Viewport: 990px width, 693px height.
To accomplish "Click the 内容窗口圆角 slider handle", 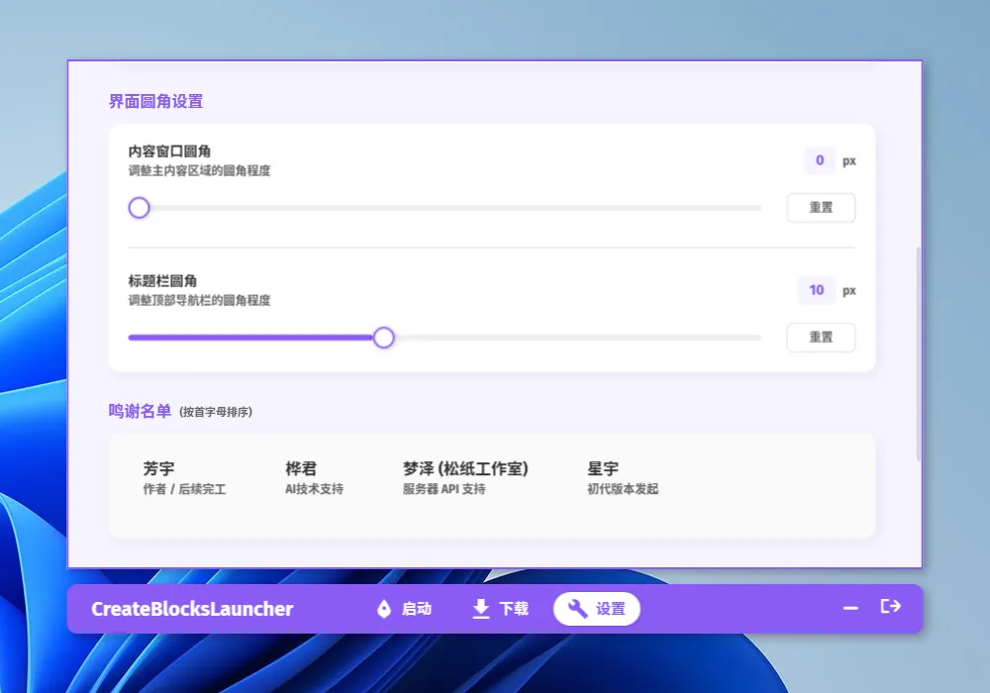I will 139,207.
